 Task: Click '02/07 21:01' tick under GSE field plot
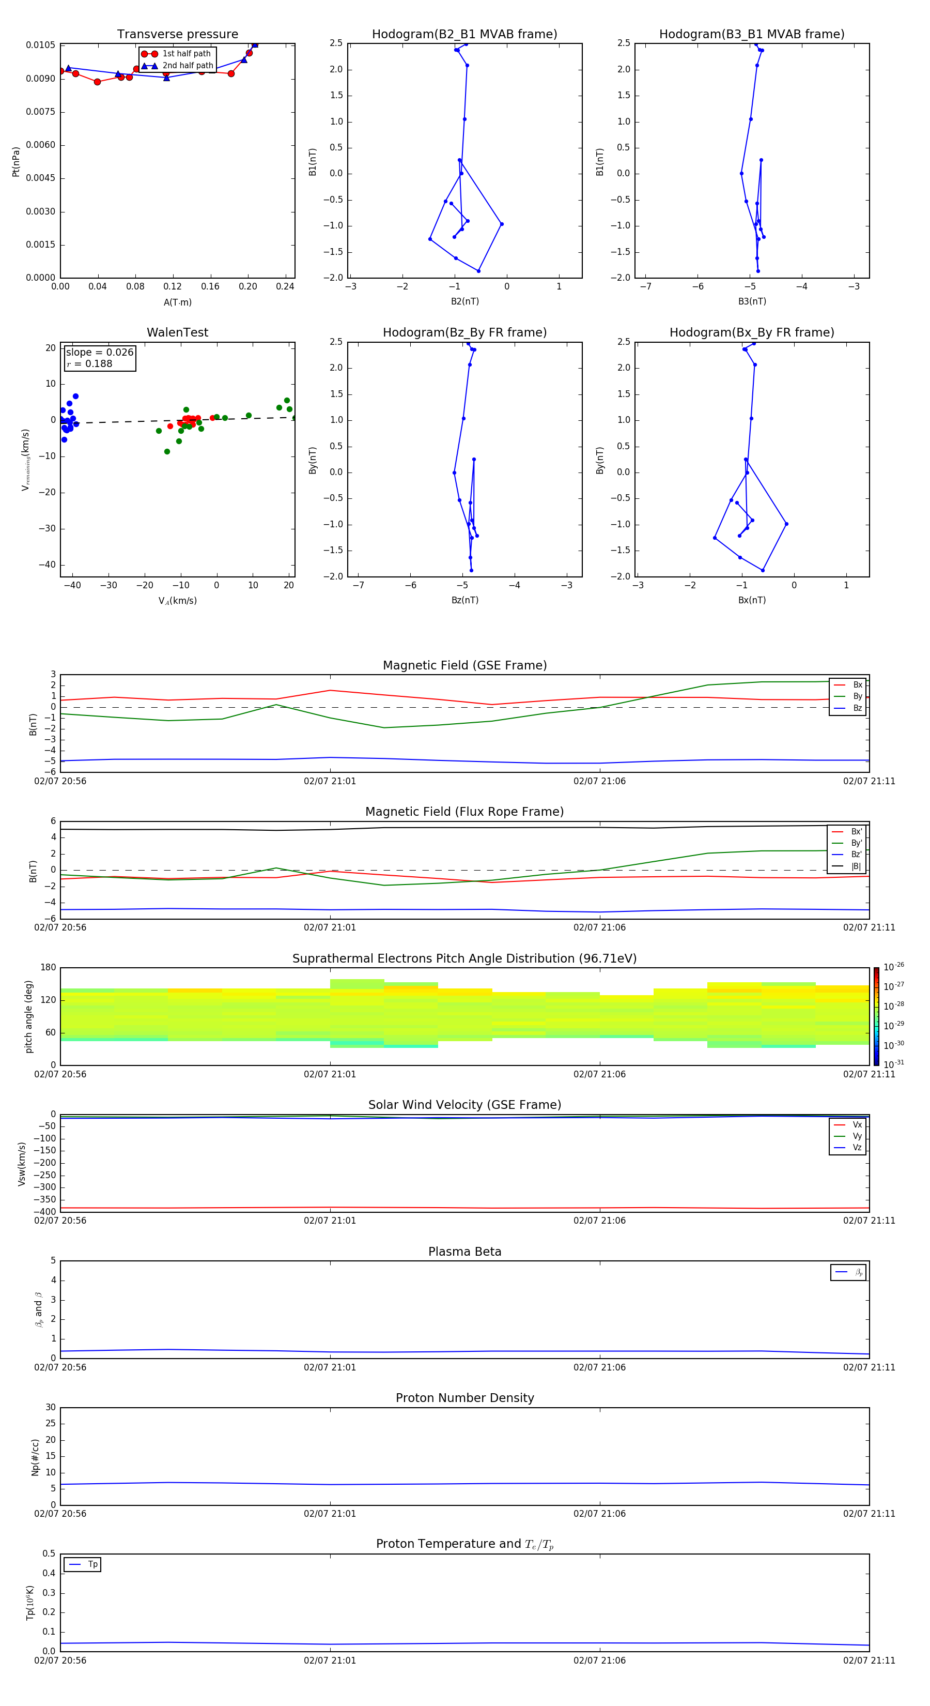click(x=330, y=781)
